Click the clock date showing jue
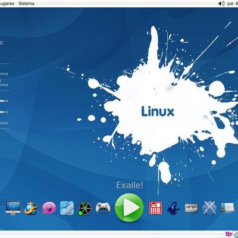Viewport: 238px width, 238px height. [233, 4]
